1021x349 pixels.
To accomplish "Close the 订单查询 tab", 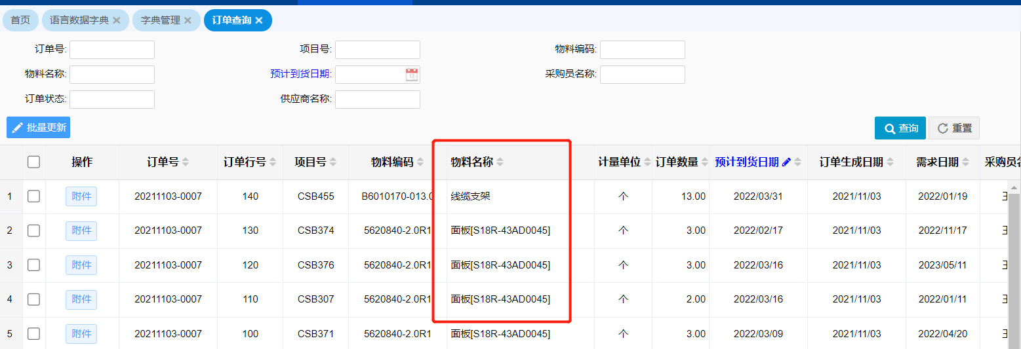I will [x=259, y=20].
